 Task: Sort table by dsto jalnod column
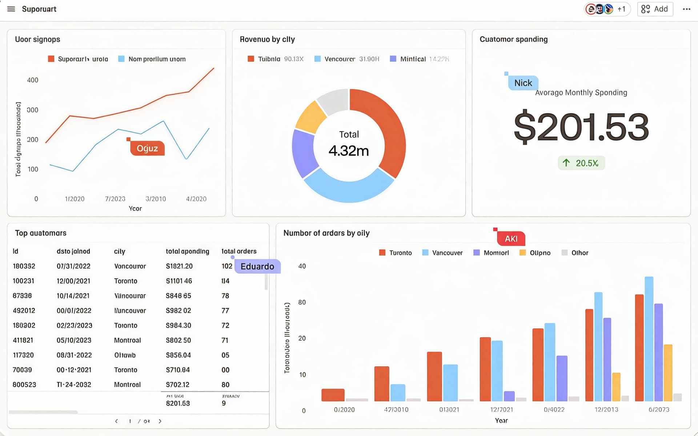73,251
